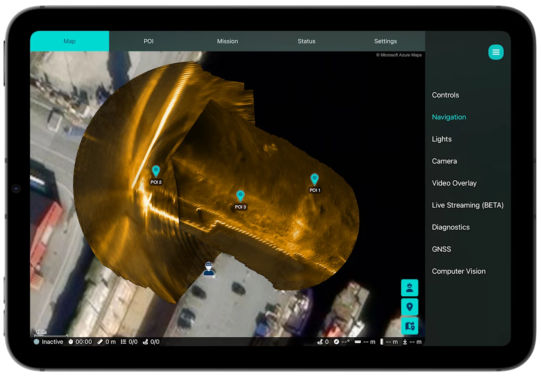
Task: Click the Inactive status indicator
Action: click(49, 342)
